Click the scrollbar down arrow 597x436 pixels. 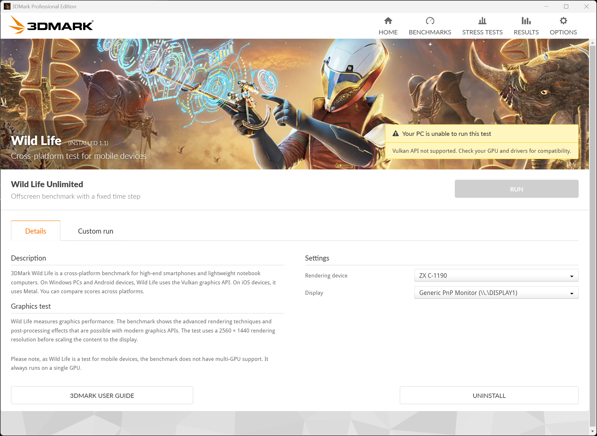[x=592, y=431]
